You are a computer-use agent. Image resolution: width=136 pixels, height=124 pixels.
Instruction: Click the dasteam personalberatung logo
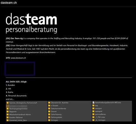click(31, 23)
